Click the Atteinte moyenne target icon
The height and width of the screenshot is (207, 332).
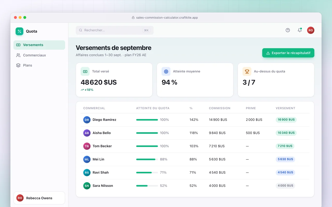pyautogui.click(x=166, y=71)
